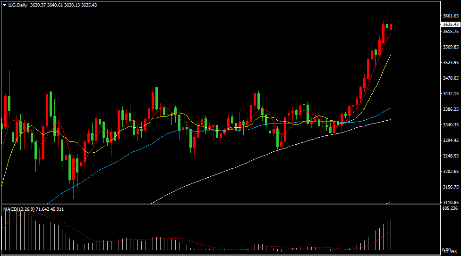461x256 pixels.
Task: Click the 3294.45 price axis label
Action: (x=451, y=140)
